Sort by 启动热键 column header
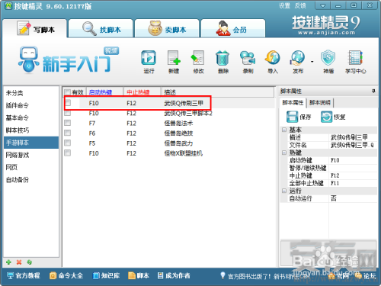 (105, 92)
